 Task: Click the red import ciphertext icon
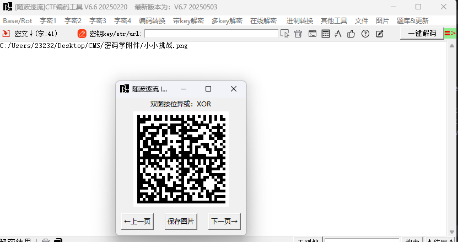point(6,34)
